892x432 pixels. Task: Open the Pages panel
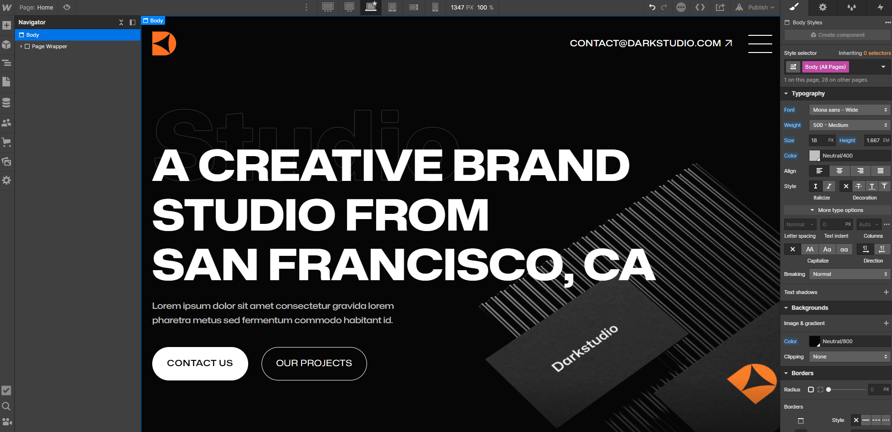7,82
